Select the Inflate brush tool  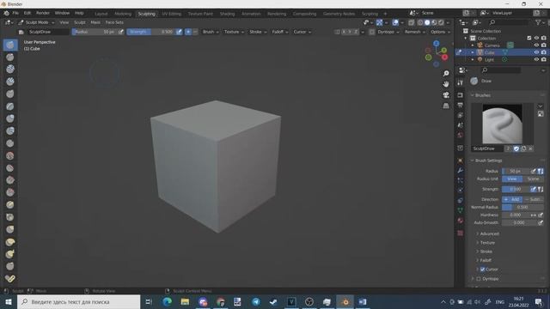[10, 118]
